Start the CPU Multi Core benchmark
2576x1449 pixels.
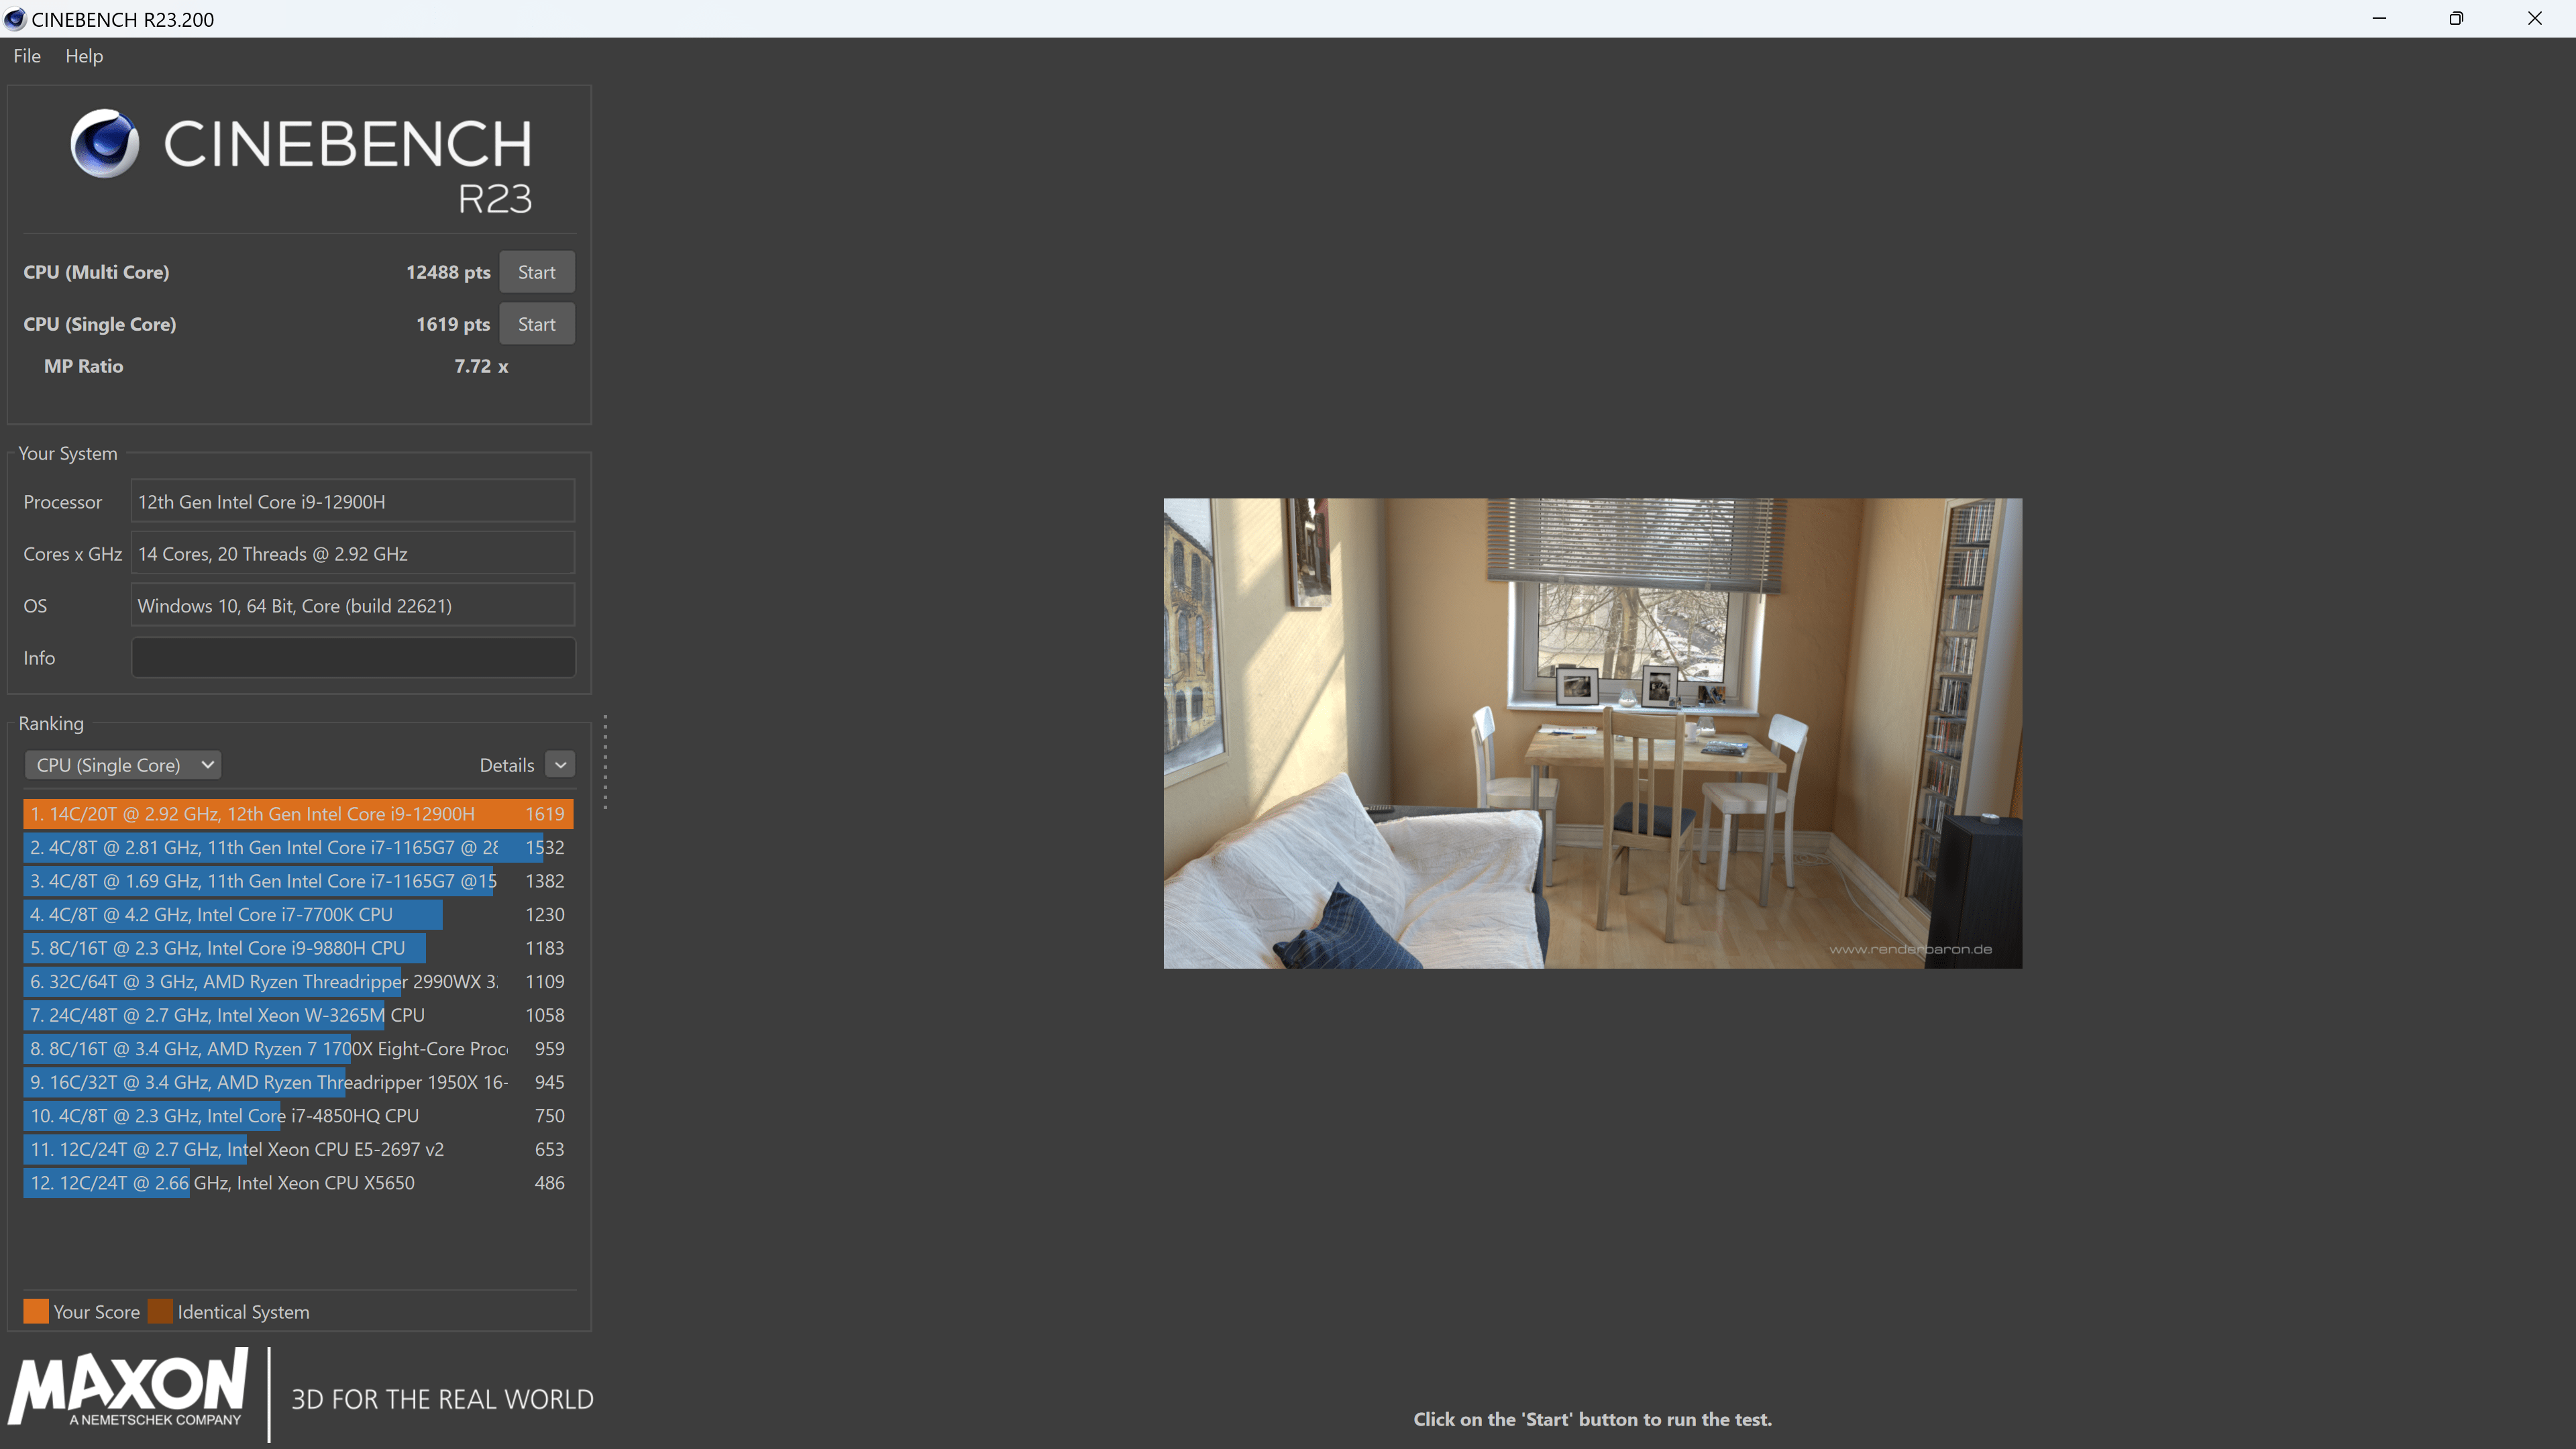tap(536, 272)
